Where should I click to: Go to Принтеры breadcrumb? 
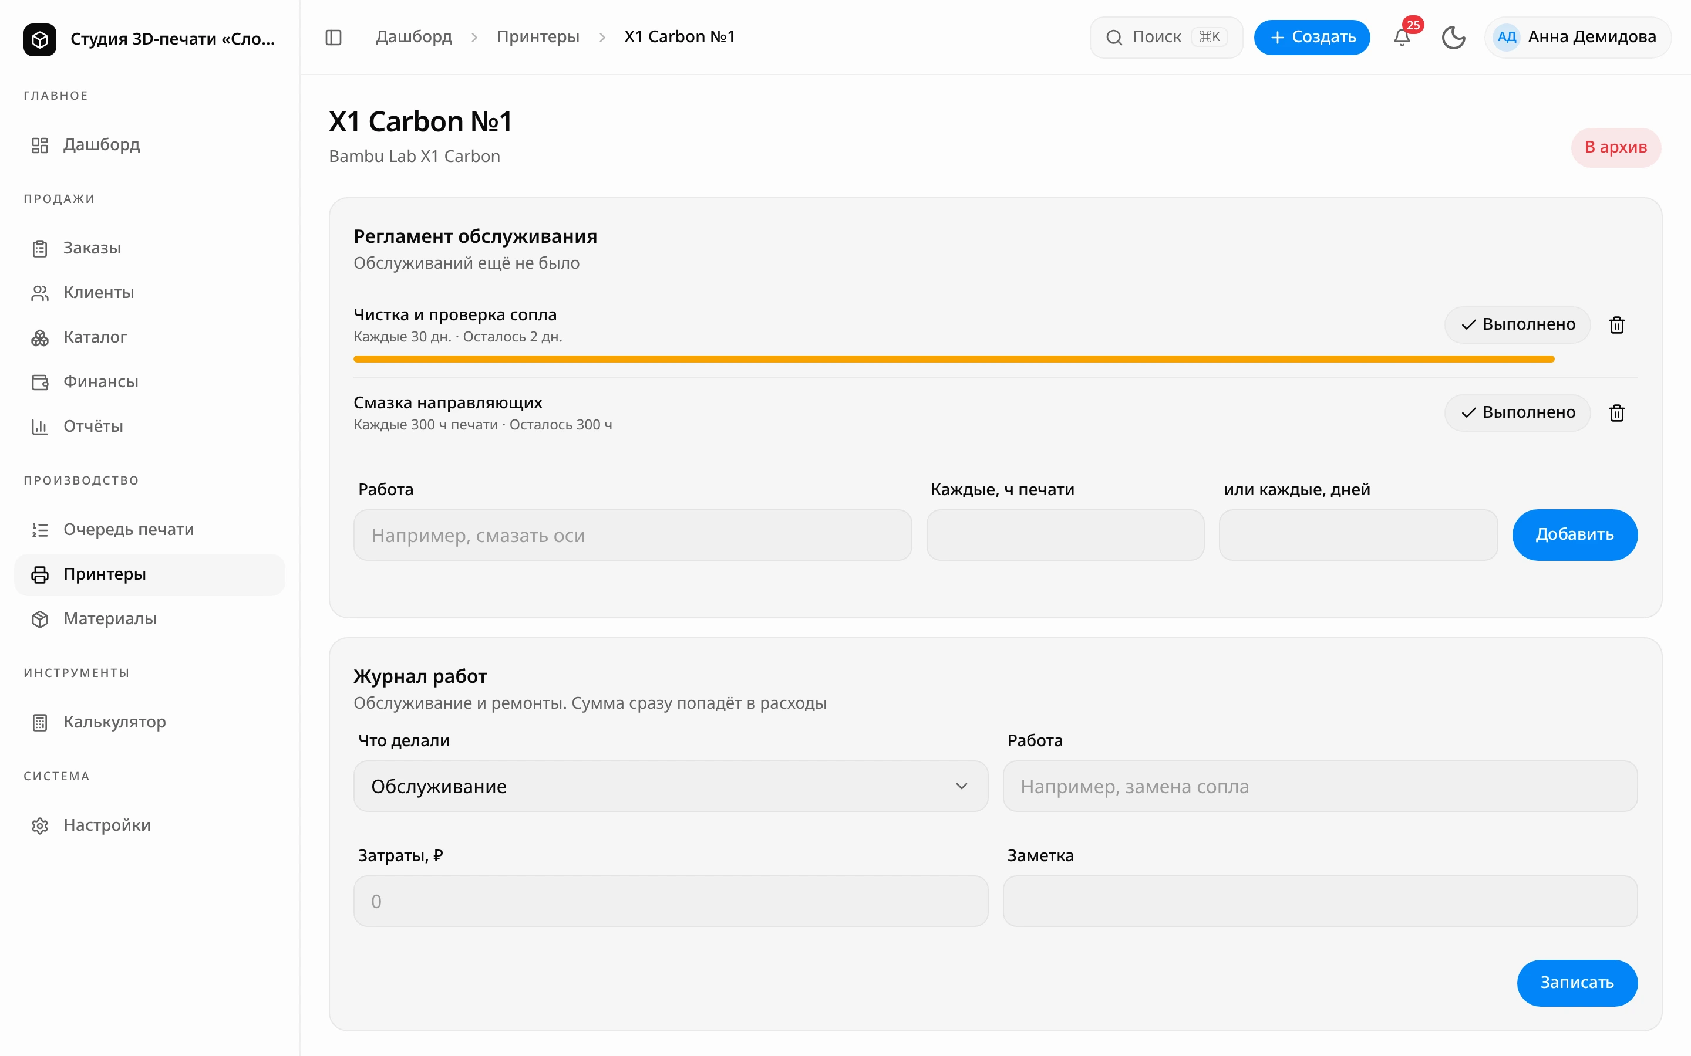pyautogui.click(x=538, y=37)
